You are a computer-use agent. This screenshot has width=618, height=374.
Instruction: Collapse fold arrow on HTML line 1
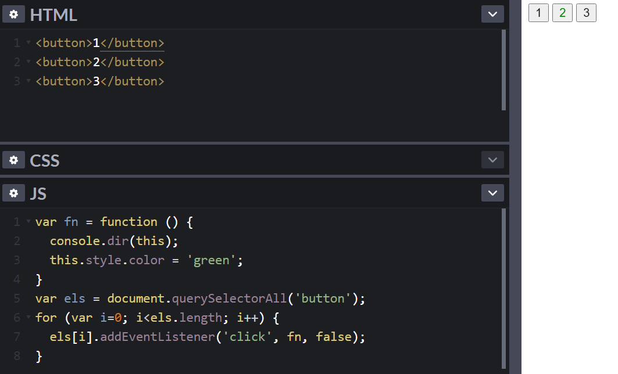pyautogui.click(x=28, y=42)
